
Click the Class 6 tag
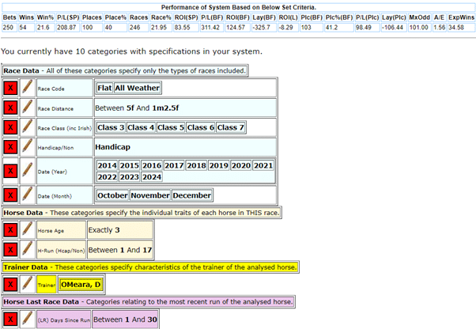(200, 127)
